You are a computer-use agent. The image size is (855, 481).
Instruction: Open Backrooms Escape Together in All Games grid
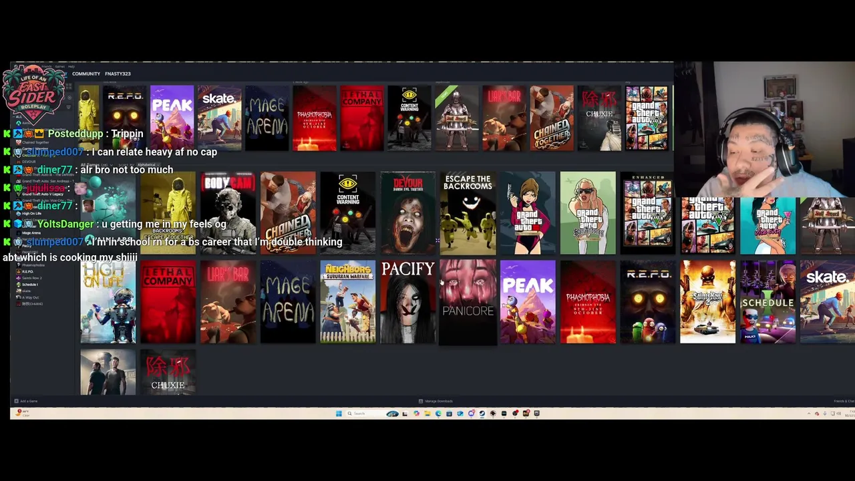[168, 213]
